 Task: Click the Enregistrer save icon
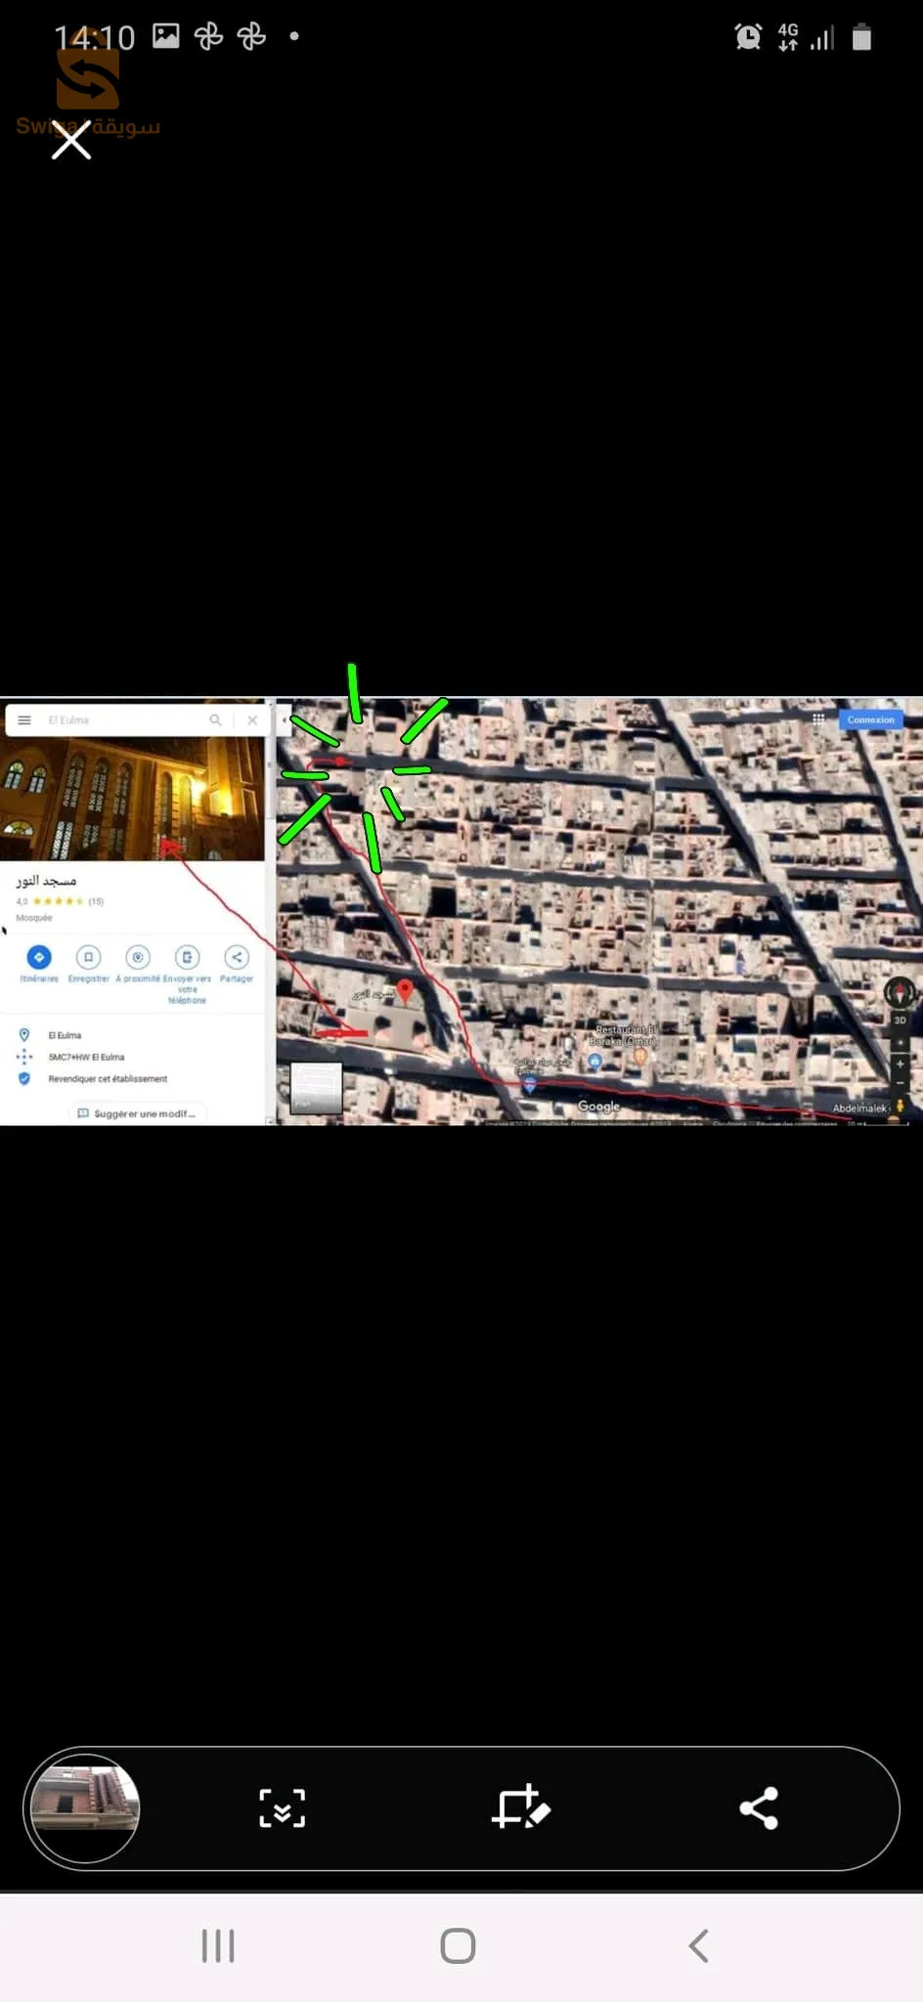(x=88, y=958)
